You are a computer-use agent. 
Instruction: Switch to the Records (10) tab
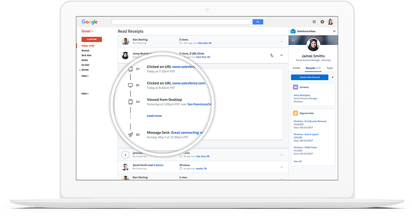(x=313, y=68)
